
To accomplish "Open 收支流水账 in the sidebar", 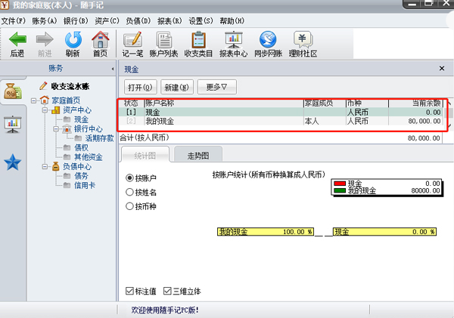I will pyautogui.click(x=70, y=86).
